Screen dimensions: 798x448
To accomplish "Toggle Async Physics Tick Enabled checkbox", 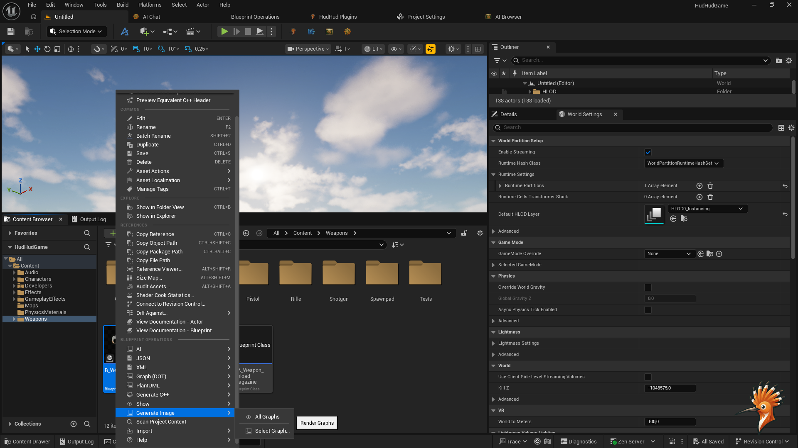I will [x=648, y=310].
